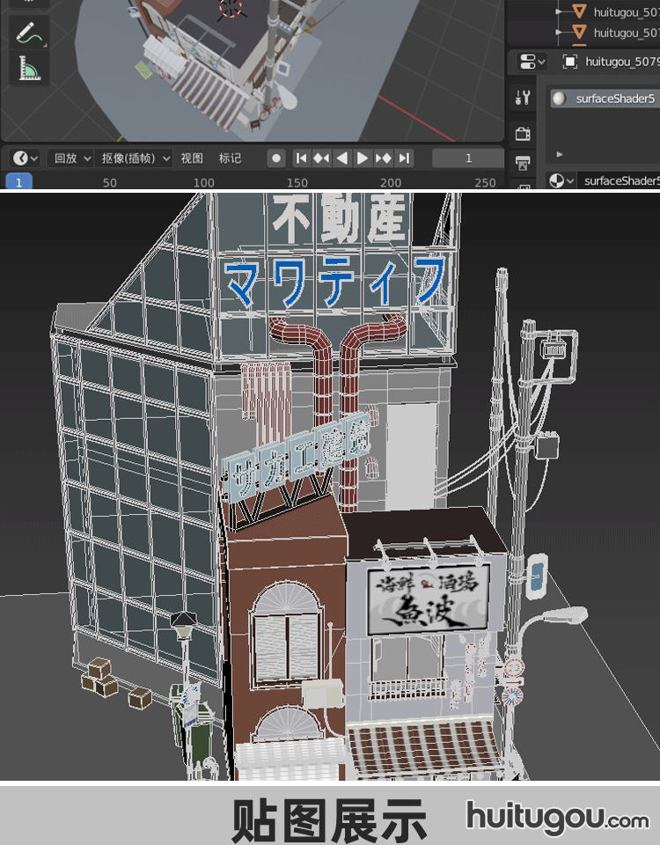Viewport: 660px width, 845px height.
Task: Play the animation forward
Action: [x=363, y=158]
